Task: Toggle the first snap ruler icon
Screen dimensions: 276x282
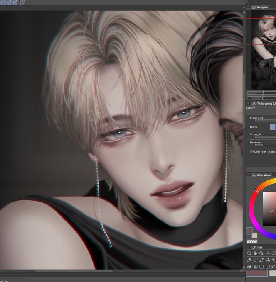Action: 3,2
